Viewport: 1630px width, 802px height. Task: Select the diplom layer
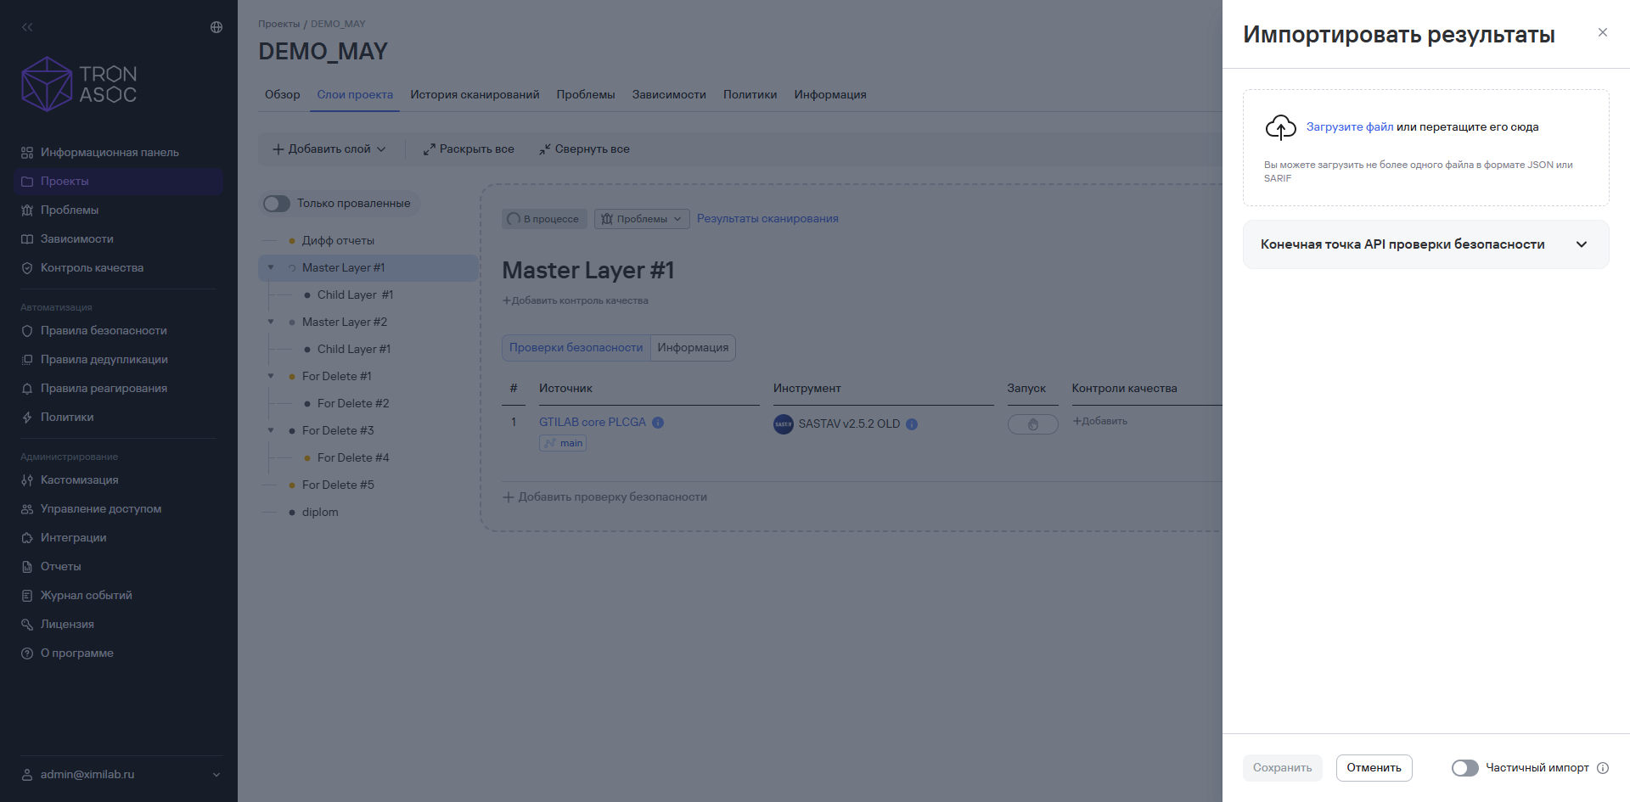point(320,513)
